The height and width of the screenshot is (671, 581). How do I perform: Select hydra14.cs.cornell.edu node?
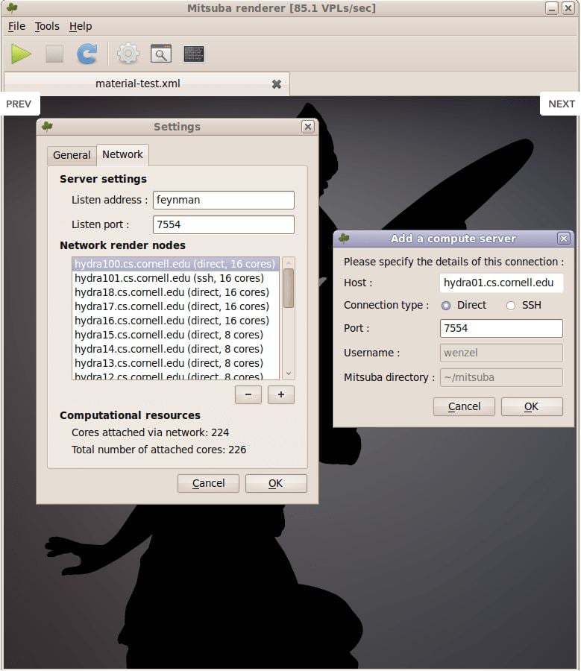pos(175,349)
